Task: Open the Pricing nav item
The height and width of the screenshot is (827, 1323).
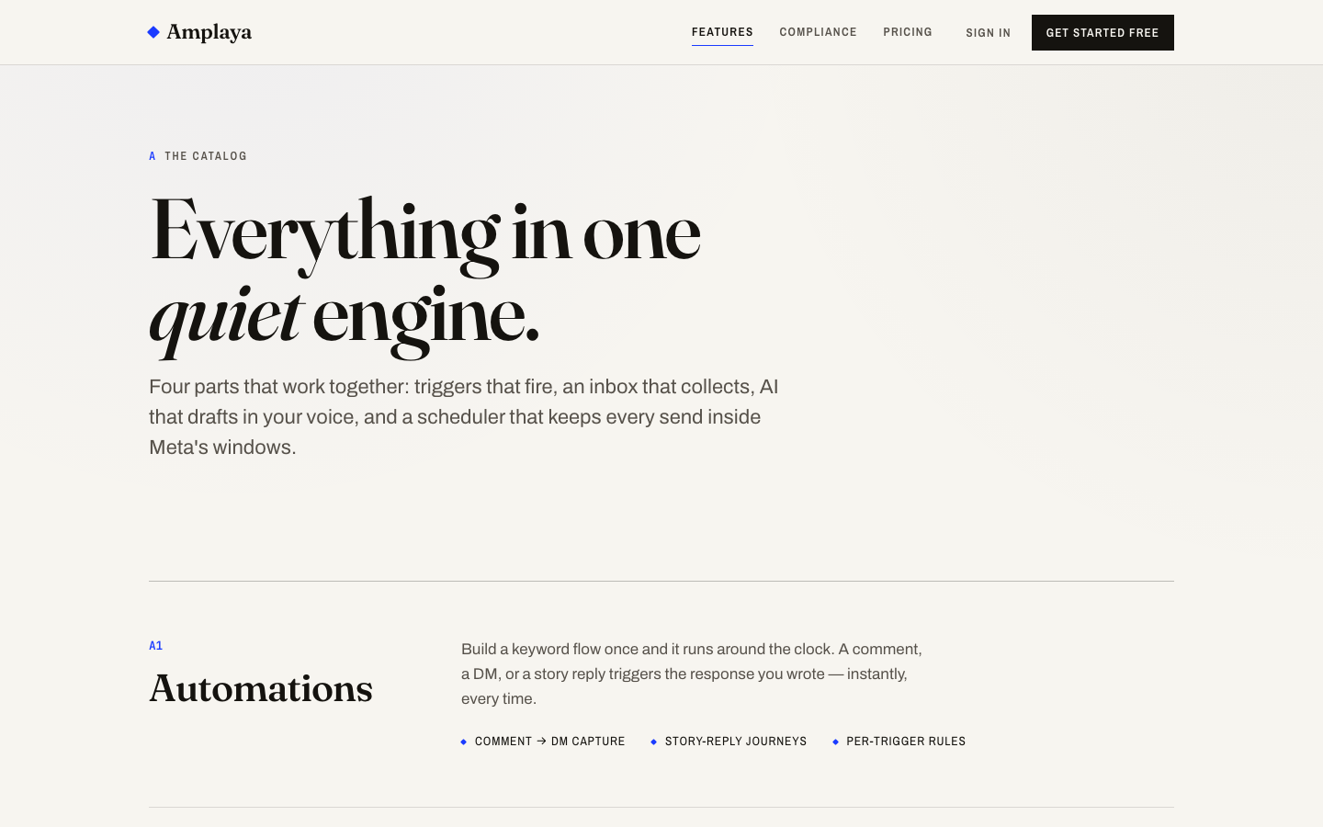Action: coord(908,32)
